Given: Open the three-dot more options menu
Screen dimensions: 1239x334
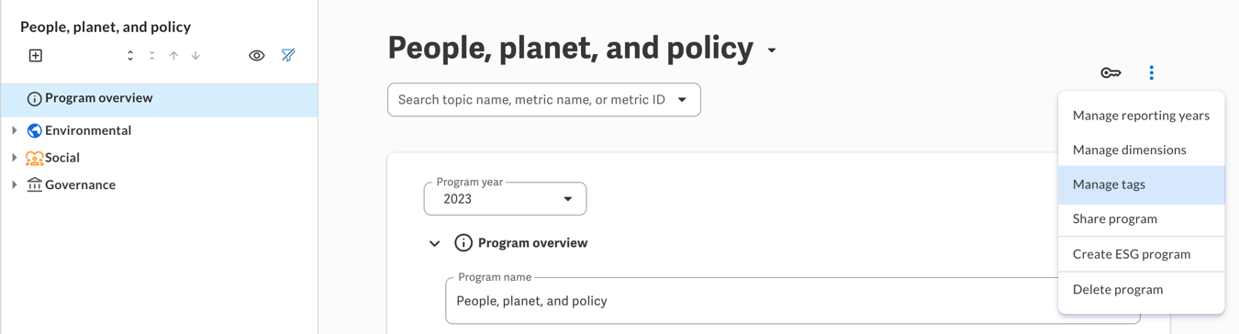Looking at the screenshot, I should pos(1151,72).
